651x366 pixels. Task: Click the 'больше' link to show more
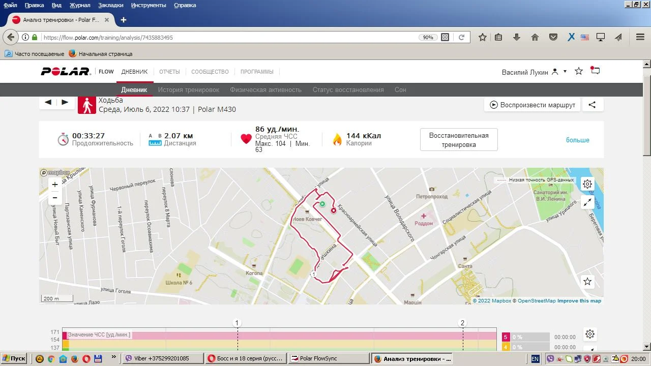click(x=578, y=140)
